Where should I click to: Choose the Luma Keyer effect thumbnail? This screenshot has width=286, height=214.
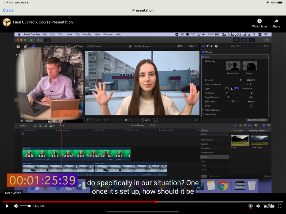click(259, 140)
